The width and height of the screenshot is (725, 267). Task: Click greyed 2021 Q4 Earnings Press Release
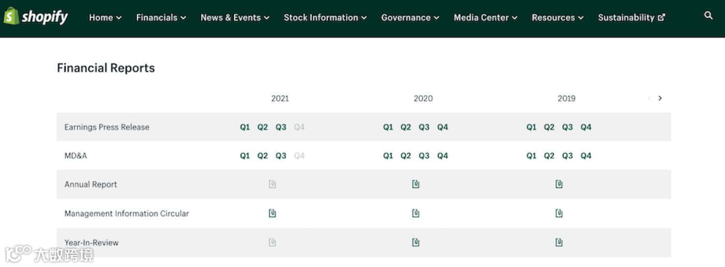pos(299,127)
